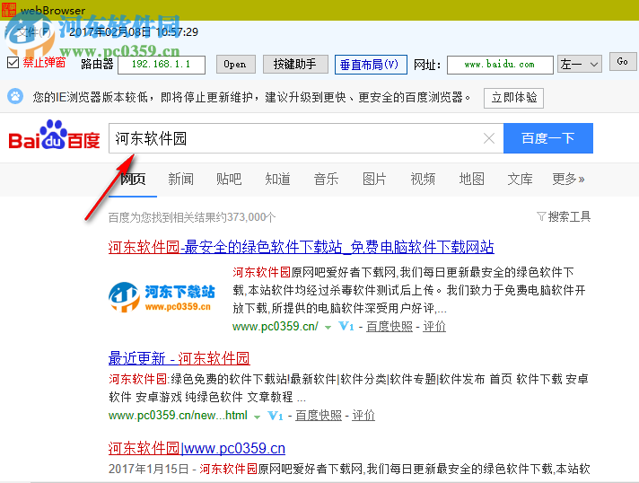Switch to the 新闻 tab

180,179
